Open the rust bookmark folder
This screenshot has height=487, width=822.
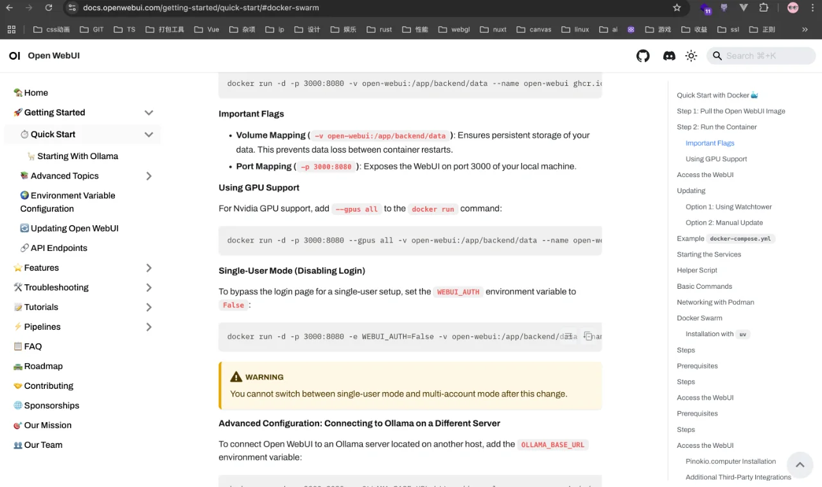click(379, 30)
